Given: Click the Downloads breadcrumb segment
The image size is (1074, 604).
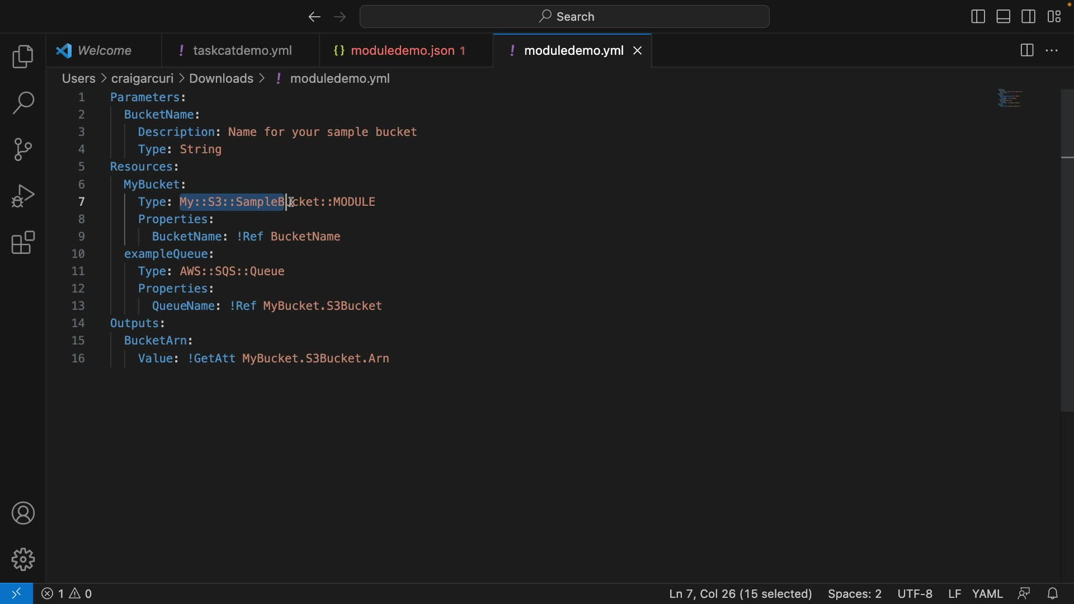Looking at the screenshot, I should point(221,78).
